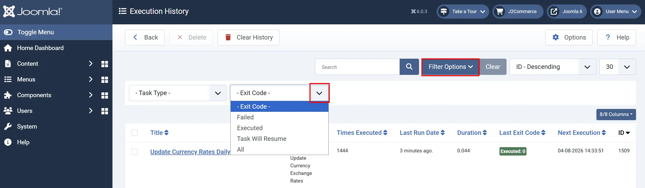645x188 pixels.
Task: Click the search magnifier icon button
Action: coord(409,67)
